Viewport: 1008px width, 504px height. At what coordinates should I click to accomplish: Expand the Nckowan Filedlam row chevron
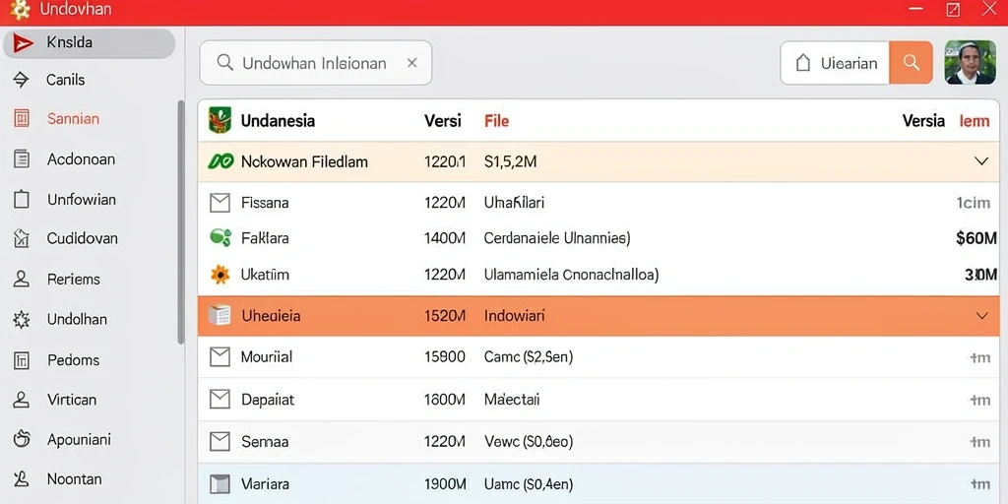[x=981, y=161]
